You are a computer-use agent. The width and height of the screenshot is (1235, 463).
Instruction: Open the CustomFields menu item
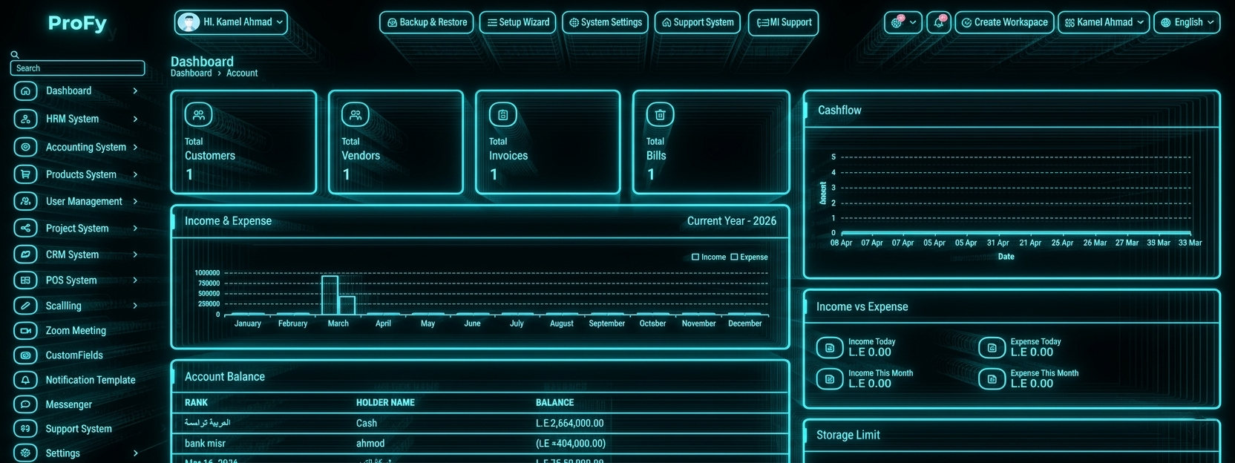click(x=74, y=355)
